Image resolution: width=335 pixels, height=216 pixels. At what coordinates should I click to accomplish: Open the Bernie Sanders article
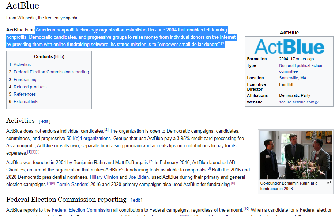pyautogui.click(x=73, y=185)
